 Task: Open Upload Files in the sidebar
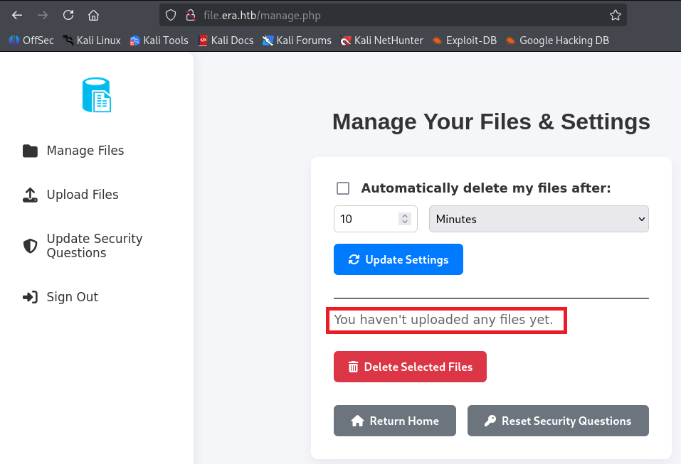(83, 195)
